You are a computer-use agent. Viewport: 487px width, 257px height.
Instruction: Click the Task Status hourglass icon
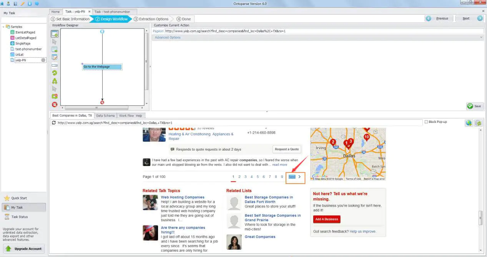point(7,217)
